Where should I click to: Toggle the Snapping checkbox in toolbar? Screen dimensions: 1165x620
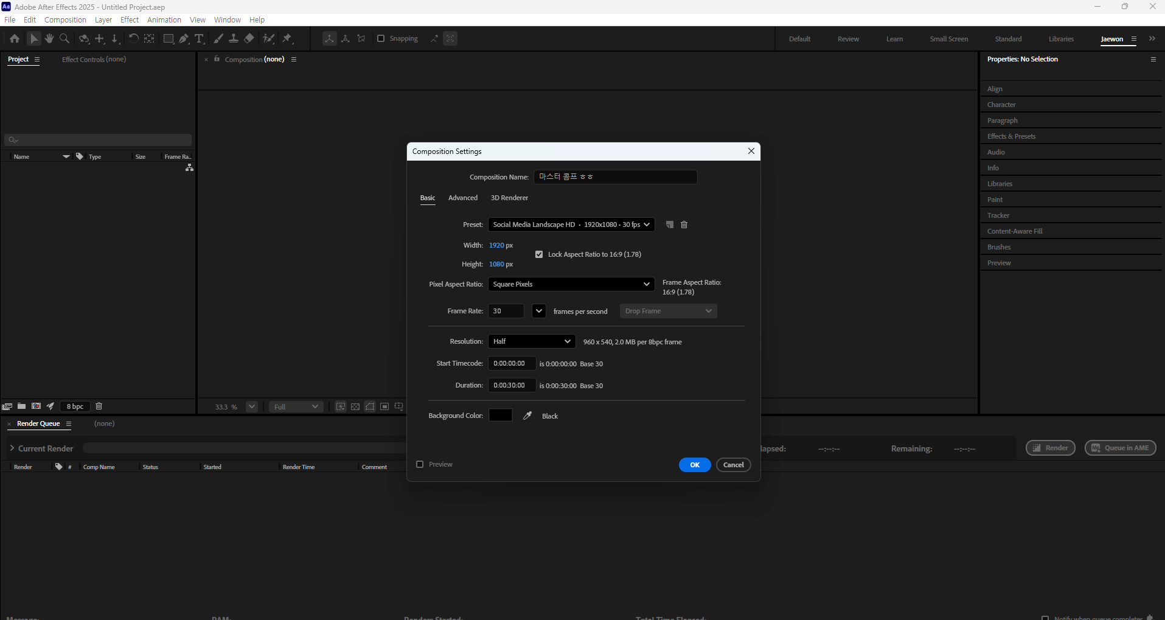(x=381, y=38)
